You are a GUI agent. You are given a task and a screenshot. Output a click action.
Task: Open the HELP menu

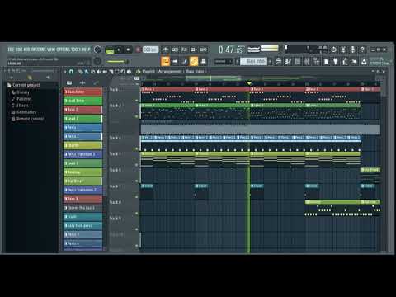click(x=87, y=49)
